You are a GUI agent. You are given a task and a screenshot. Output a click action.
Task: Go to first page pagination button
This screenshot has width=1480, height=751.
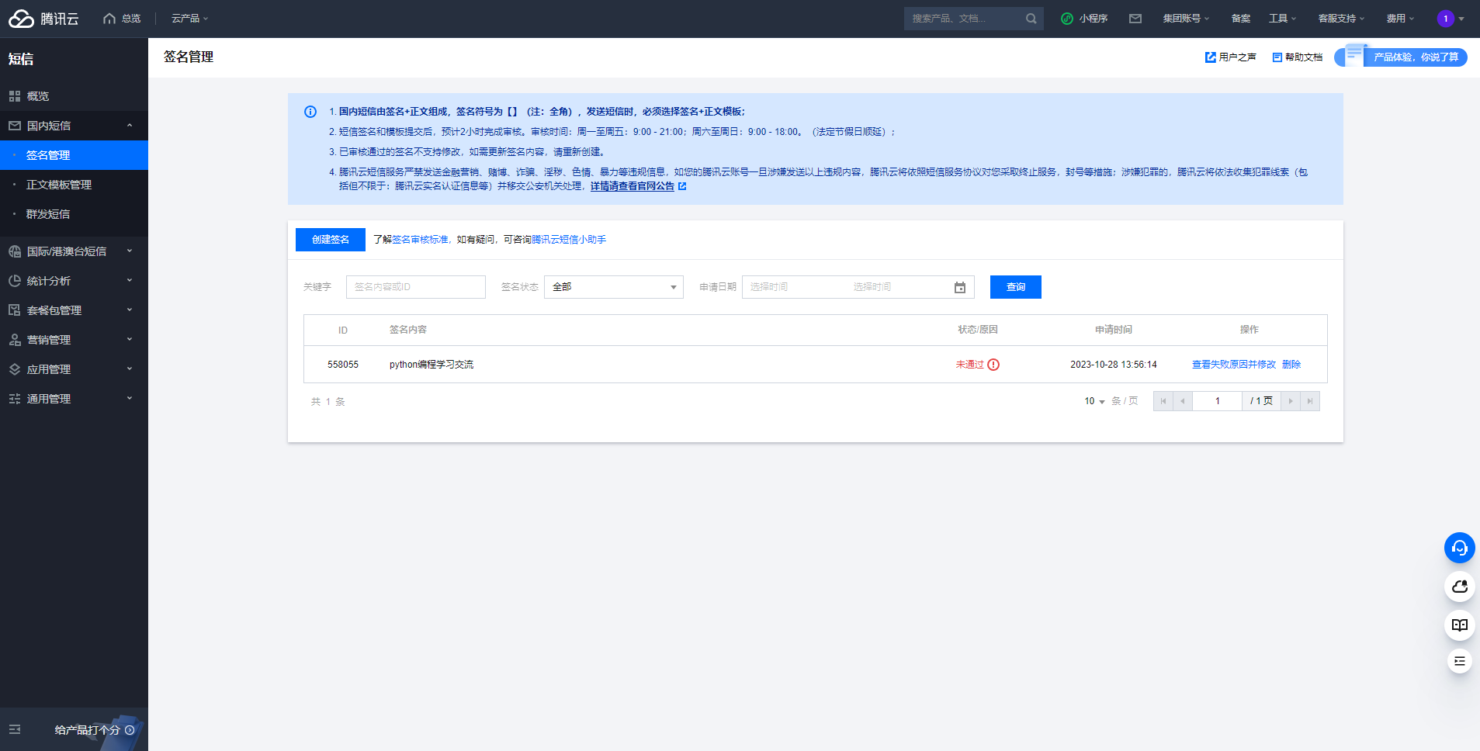[1163, 401]
